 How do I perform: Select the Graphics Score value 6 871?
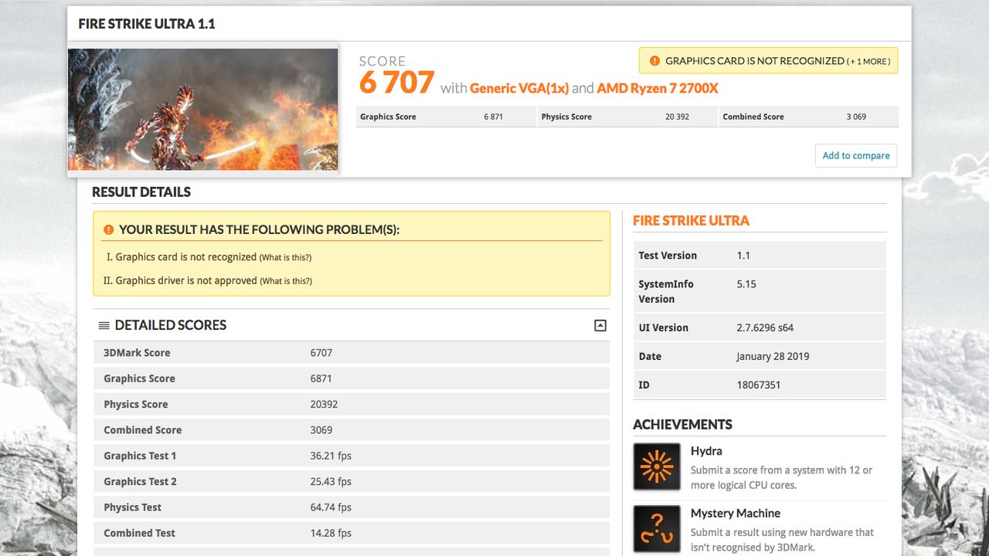pos(494,117)
